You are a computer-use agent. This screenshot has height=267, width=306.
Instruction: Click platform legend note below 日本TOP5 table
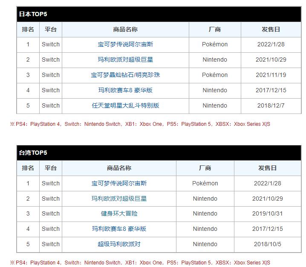click(x=140, y=124)
